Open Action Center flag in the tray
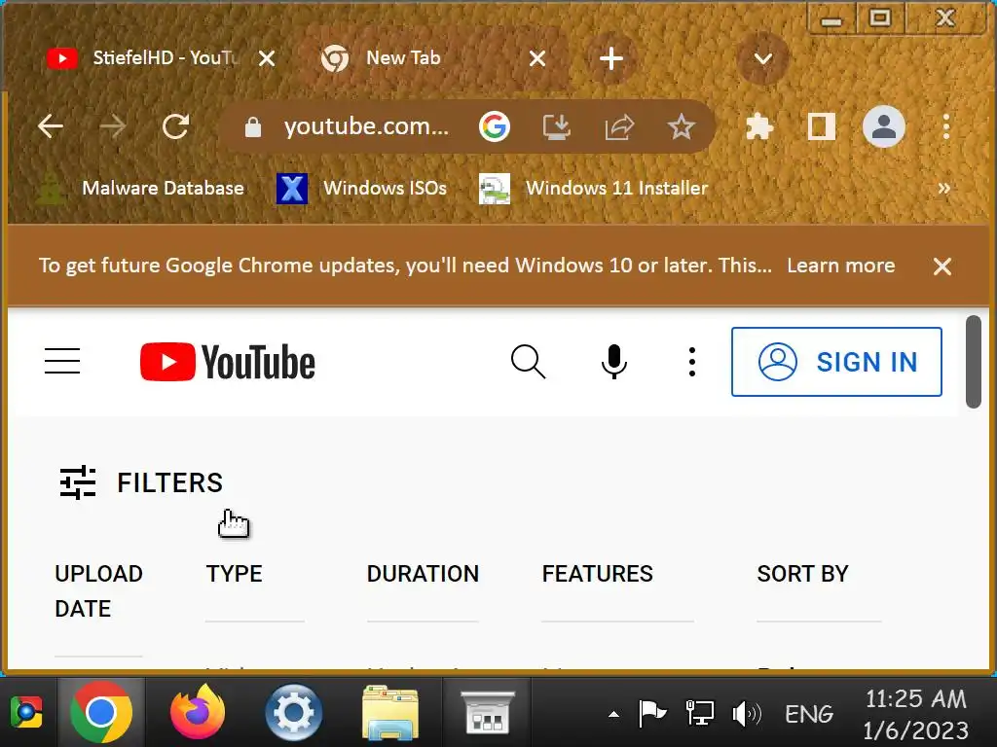Viewport: 997px width, 747px height. click(x=651, y=713)
